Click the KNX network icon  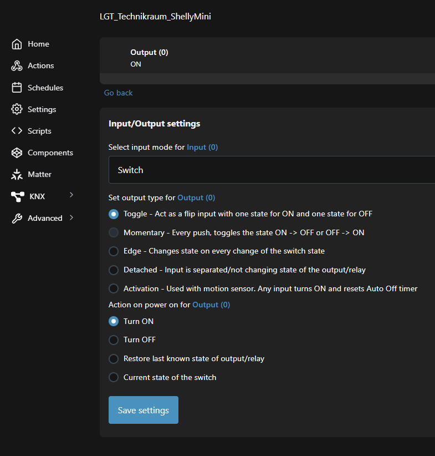click(17, 196)
